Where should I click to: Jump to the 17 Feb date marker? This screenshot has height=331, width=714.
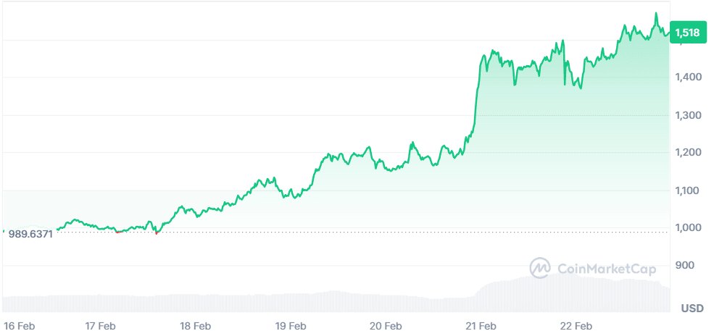point(100,325)
